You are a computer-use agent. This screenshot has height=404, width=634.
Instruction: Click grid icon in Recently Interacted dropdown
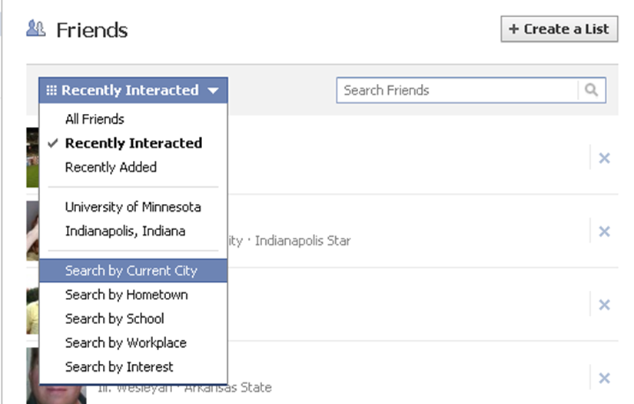[x=51, y=90]
